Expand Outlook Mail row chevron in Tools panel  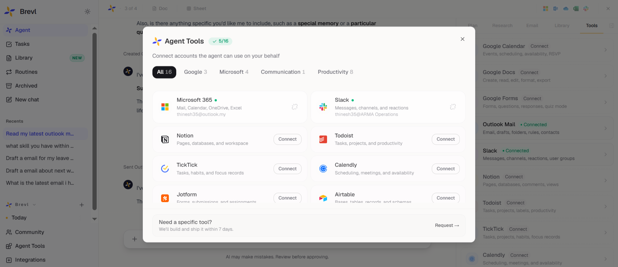605,128
